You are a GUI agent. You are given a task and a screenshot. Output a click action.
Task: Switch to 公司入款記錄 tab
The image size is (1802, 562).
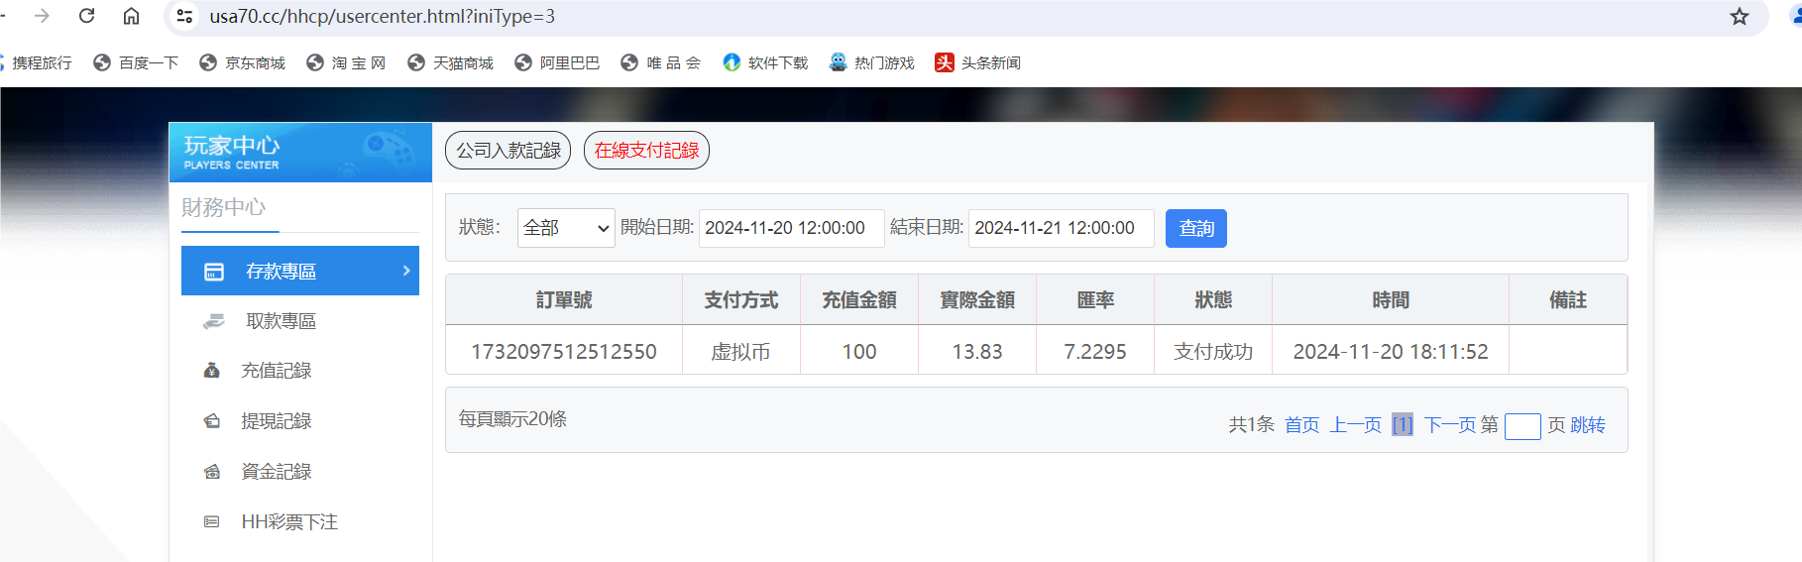[x=508, y=150]
